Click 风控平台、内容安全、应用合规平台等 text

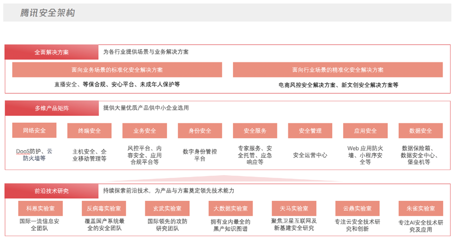[x=145, y=155]
